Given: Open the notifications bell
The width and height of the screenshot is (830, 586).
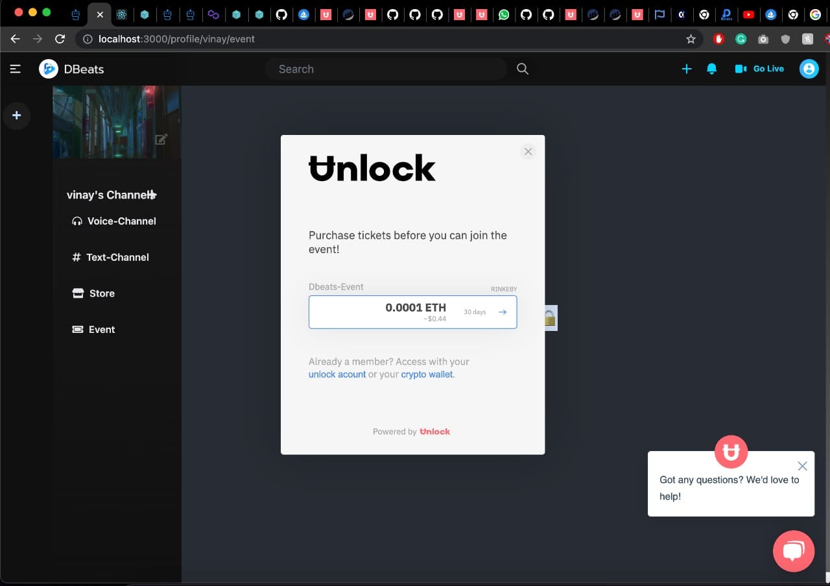Looking at the screenshot, I should tap(712, 69).
